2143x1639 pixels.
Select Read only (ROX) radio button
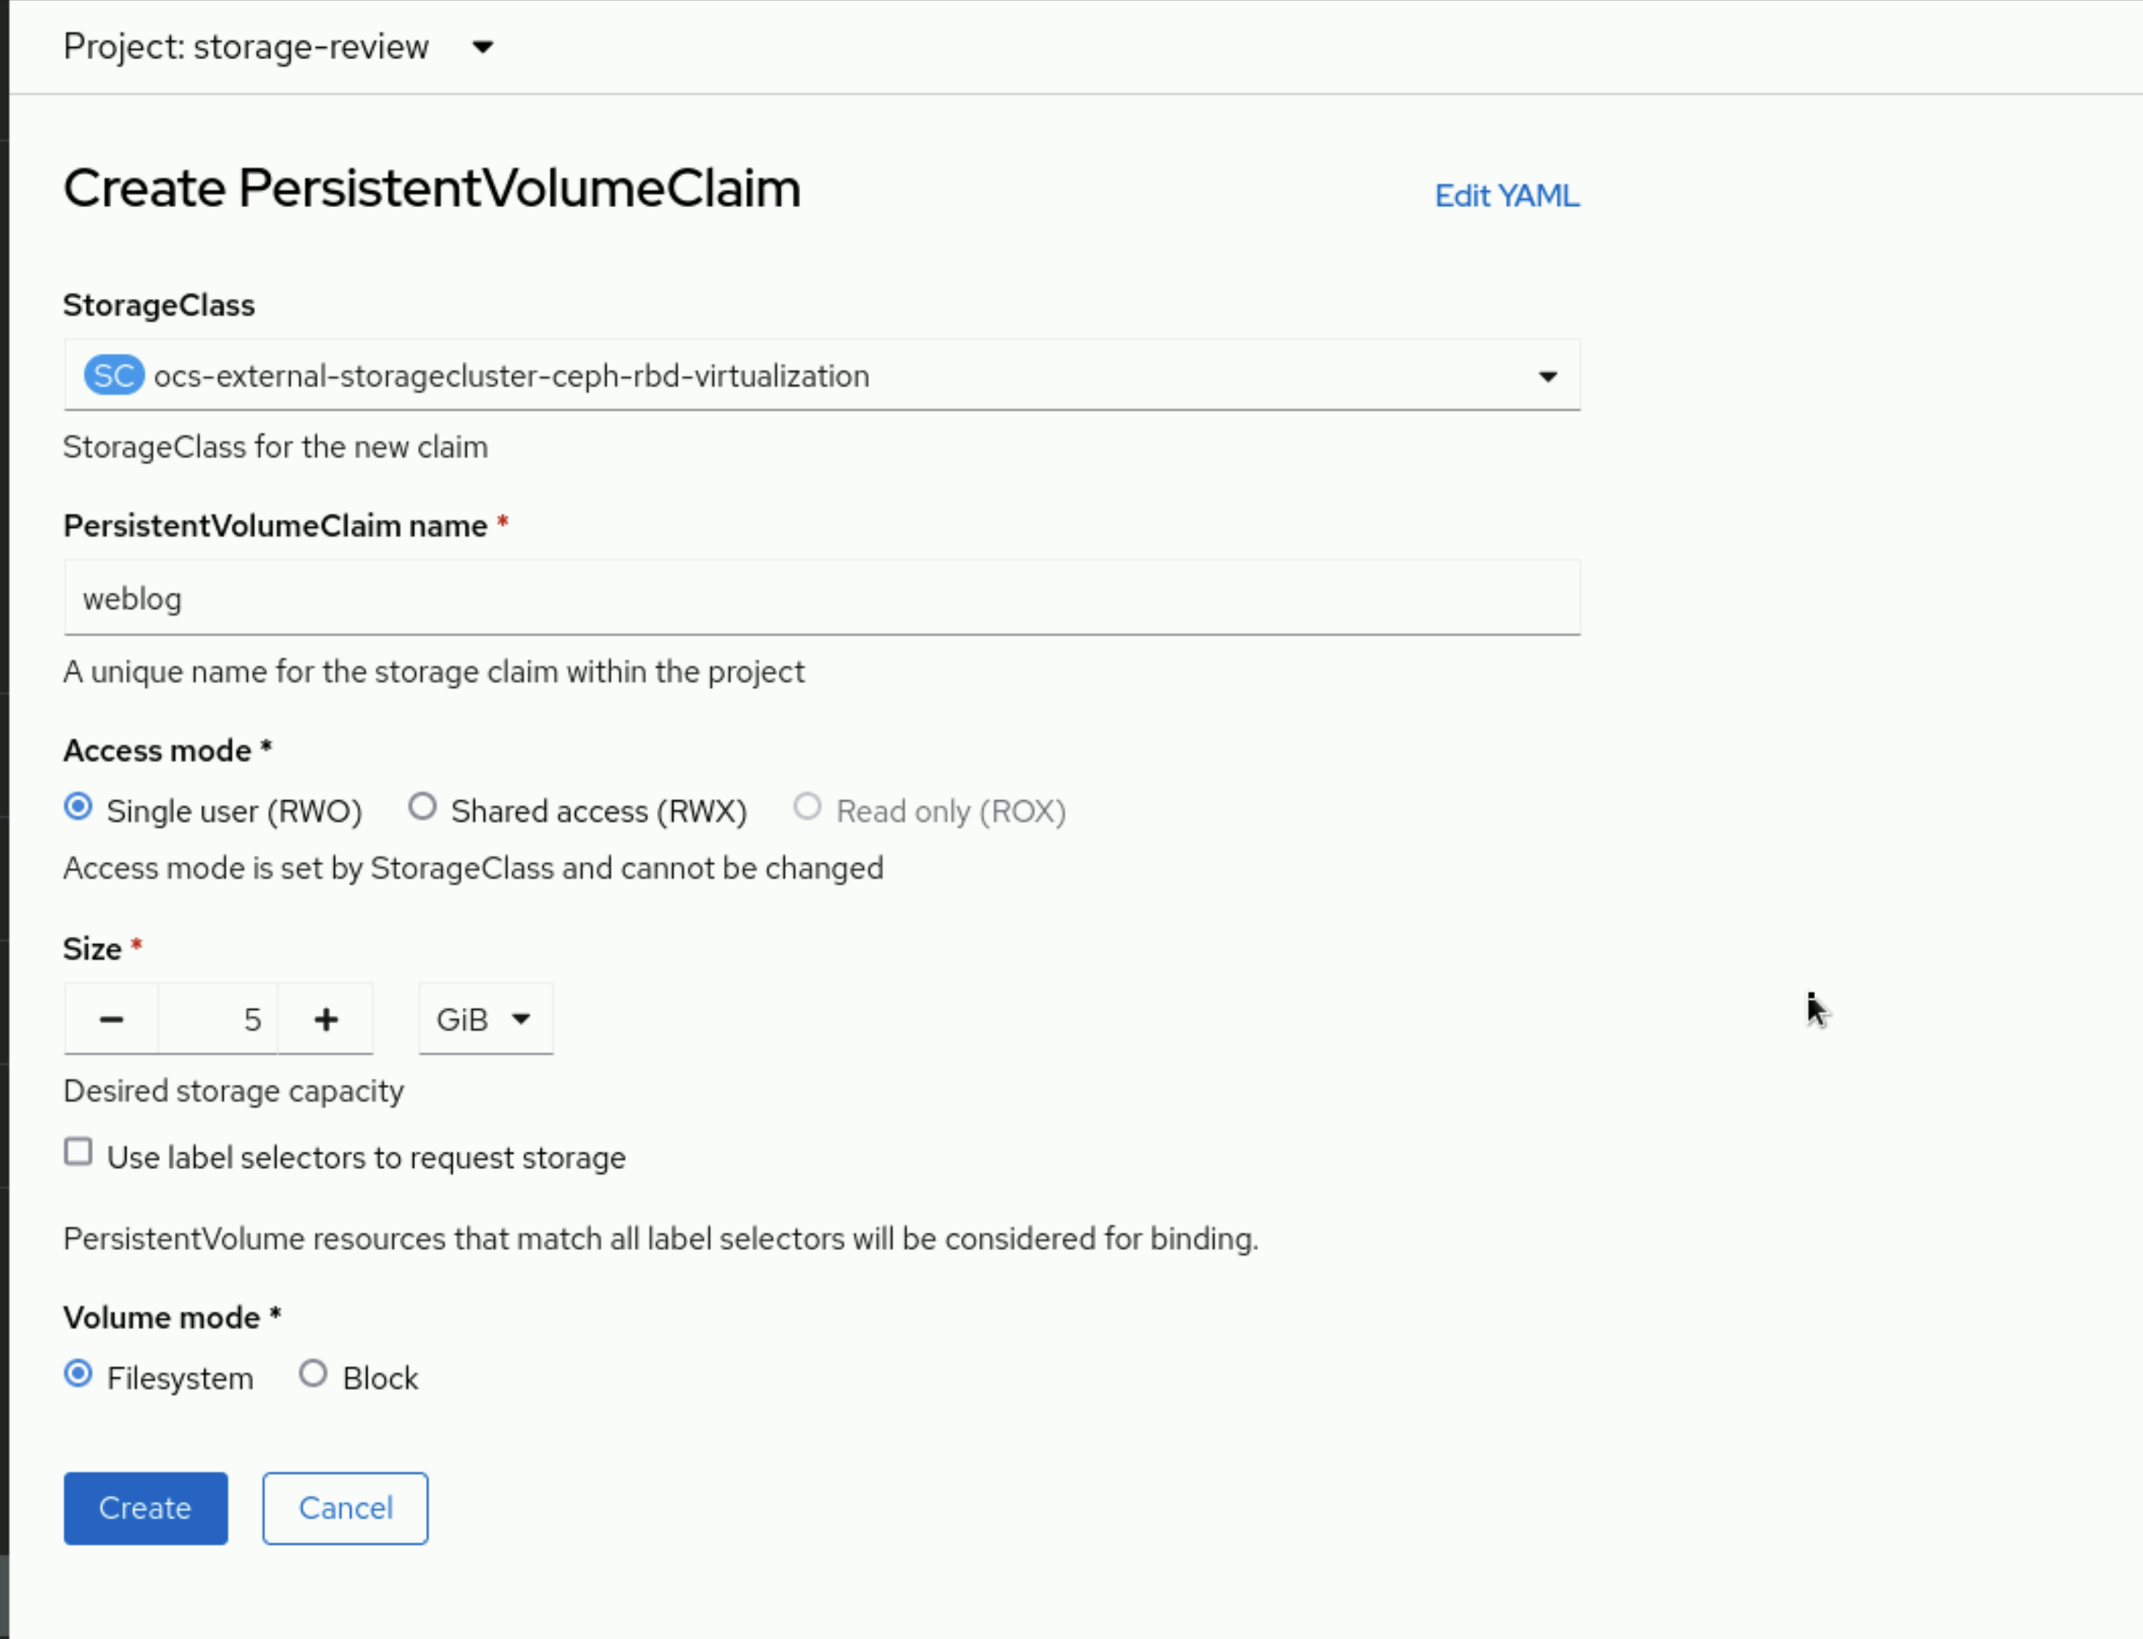807,808
